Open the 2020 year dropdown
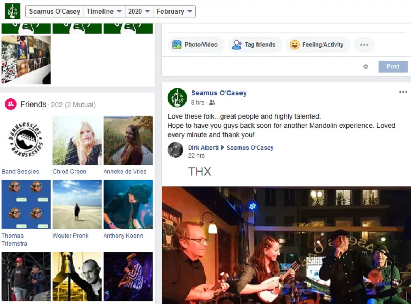 click(x=139, y=11)
